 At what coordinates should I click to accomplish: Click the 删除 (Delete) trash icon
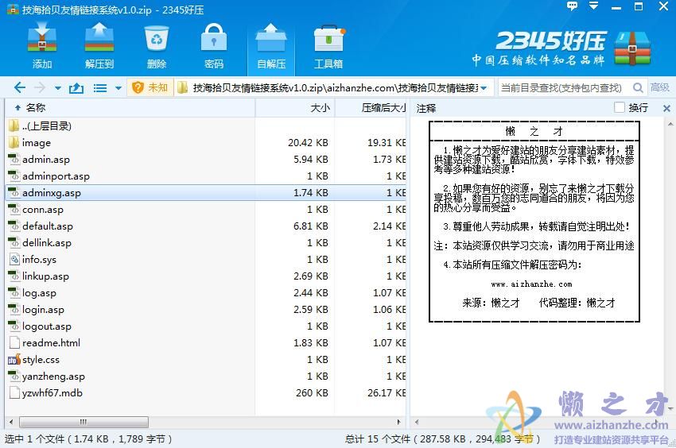pos(157,46)
